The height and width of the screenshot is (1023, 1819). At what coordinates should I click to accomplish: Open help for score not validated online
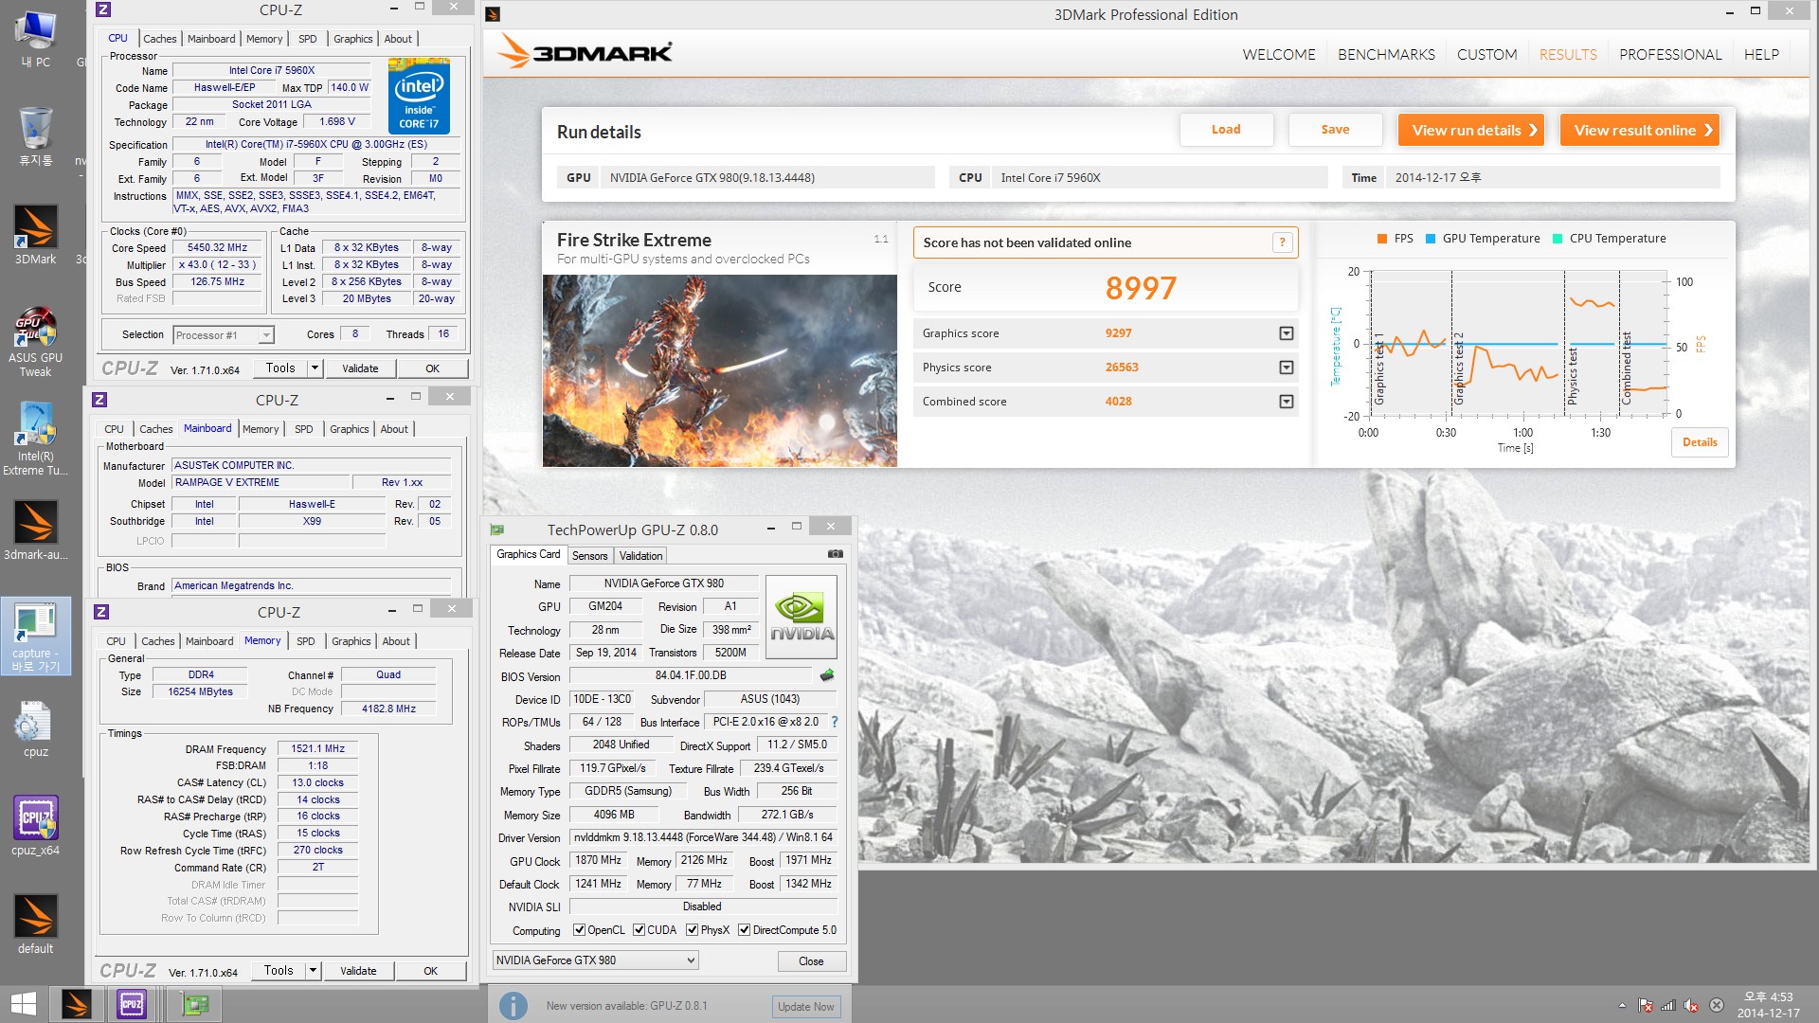point(1282,242)
